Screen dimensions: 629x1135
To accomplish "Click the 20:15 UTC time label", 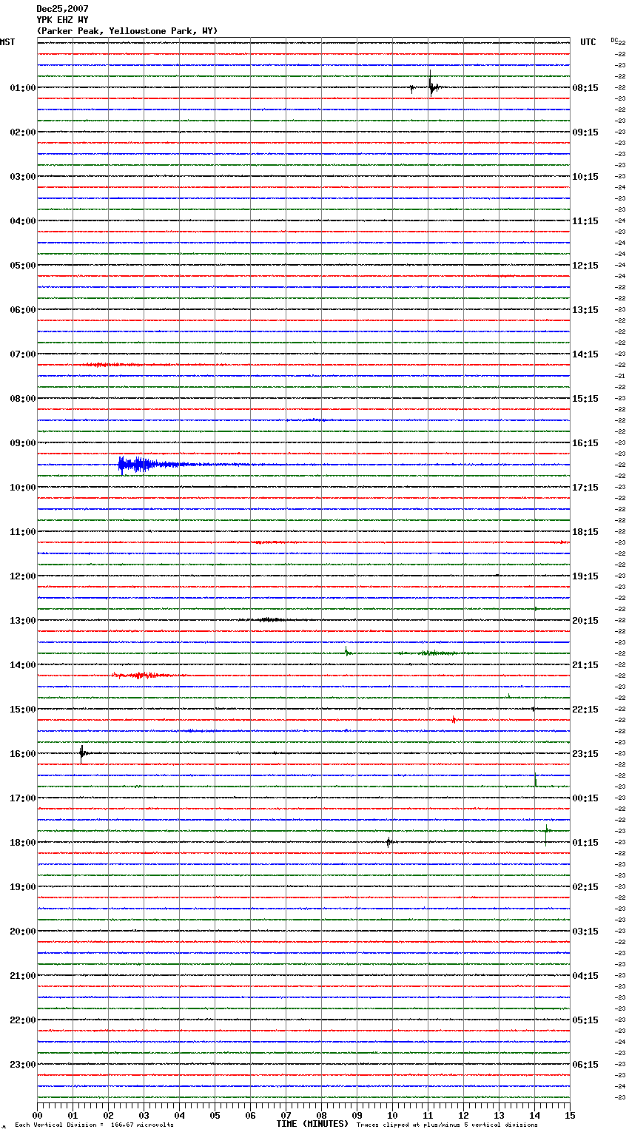I will [x=585, y=621].
